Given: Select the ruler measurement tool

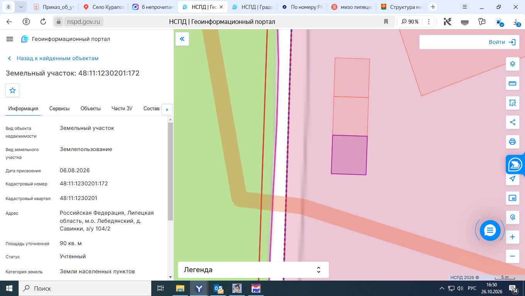Looking at the screenshot, I should point(512,83).
